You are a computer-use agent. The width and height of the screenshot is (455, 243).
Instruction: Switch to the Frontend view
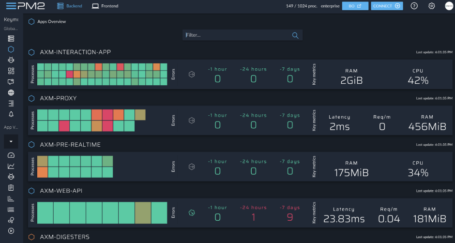(x=105, y=6)
